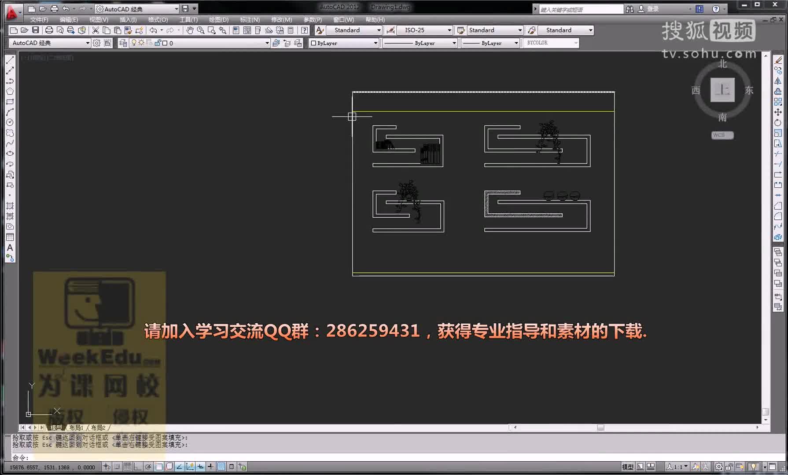Select the Copy Object tool
The image size is (788, 475).
[777, 71]
